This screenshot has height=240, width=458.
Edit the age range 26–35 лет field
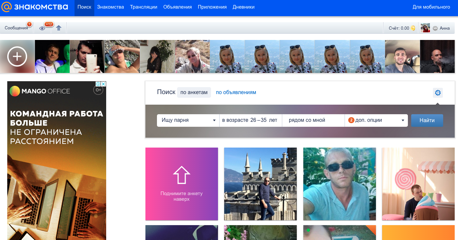coord(251,120)
